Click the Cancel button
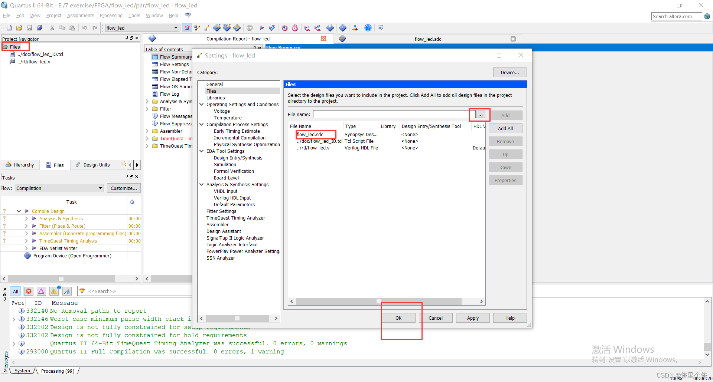 click(x=436, y=318)
